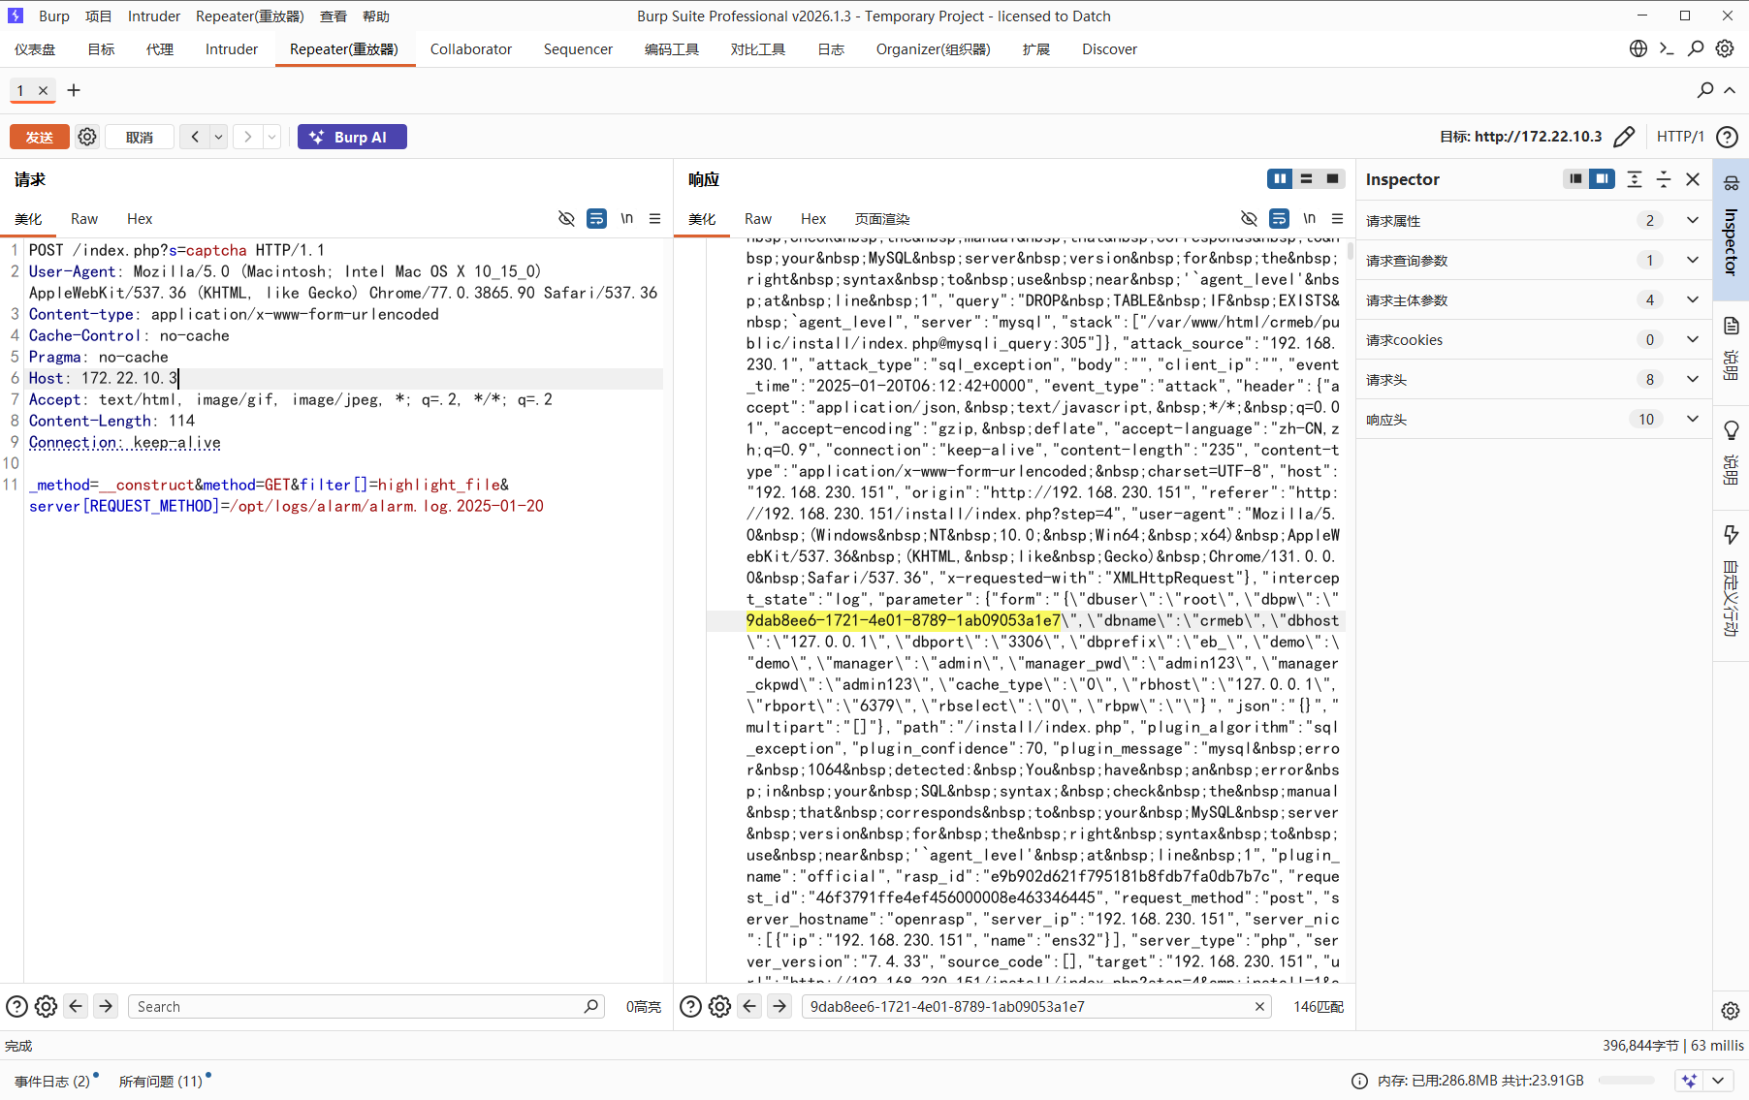Select the request Raw view tab
The height and width of the screenshot is (1100, 1749).
pyautogui.click(x=84, y=219)
